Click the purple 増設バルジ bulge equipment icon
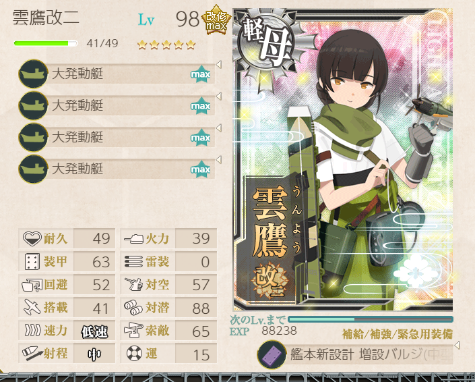Viewport: 475px width, 382px height. click(272, 354)
